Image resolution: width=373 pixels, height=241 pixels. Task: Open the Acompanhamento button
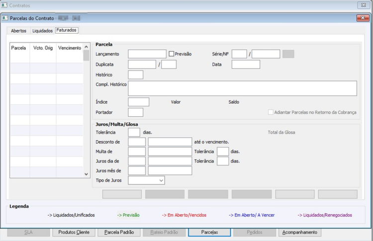pos(300,232)
